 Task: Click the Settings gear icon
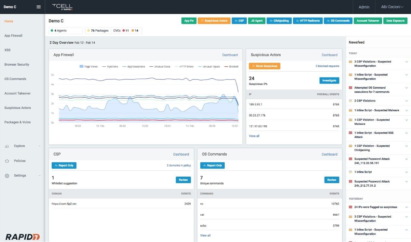coord(7,175)
